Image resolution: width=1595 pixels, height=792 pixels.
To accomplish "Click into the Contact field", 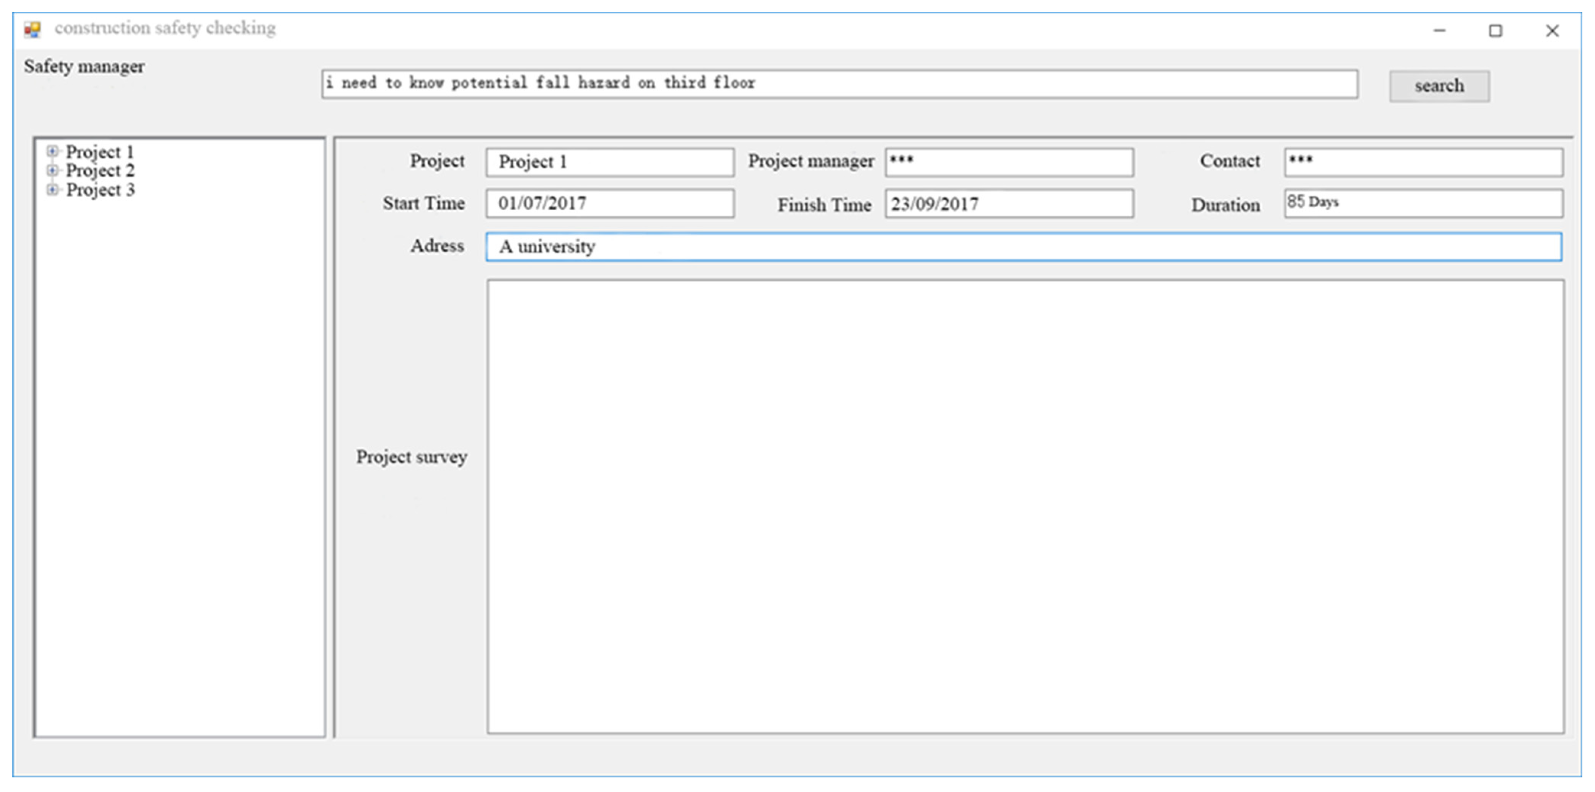I will [x=1423, y=162].
